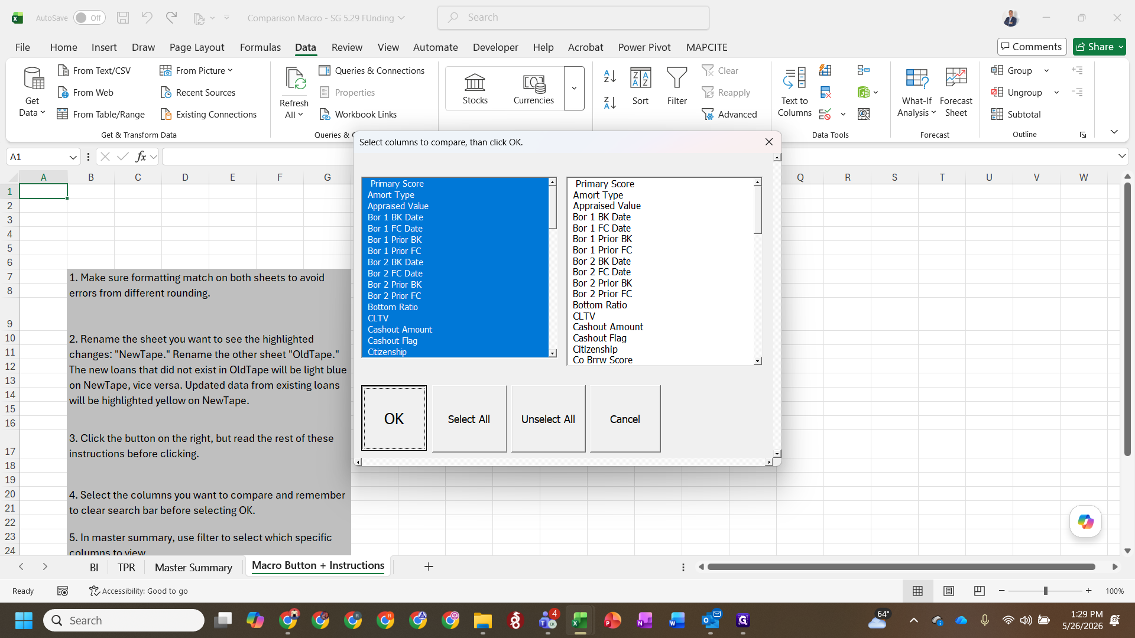Viewport: 1135px width, 638px height.
Task: Sort descending Z to A
Action: (x=610, y=102)
